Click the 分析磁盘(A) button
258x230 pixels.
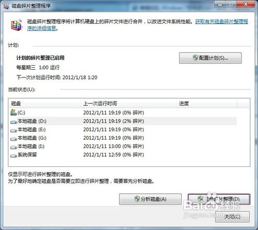[x=150, y=199]
